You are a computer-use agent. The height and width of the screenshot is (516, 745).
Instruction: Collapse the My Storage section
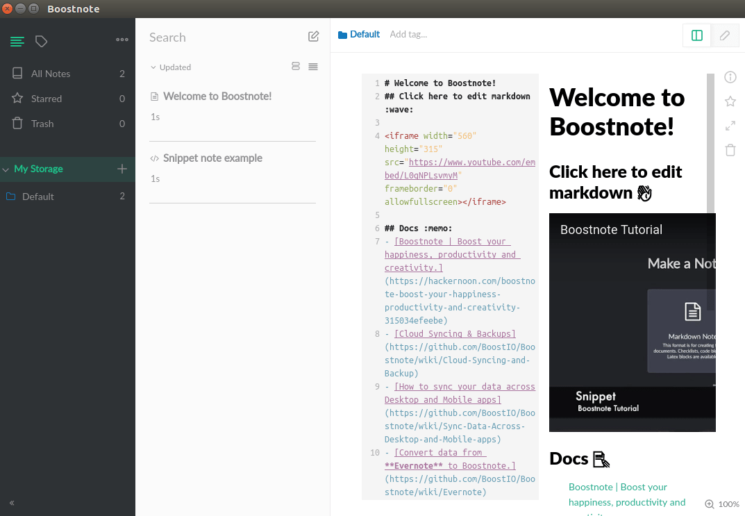point(6,169)
